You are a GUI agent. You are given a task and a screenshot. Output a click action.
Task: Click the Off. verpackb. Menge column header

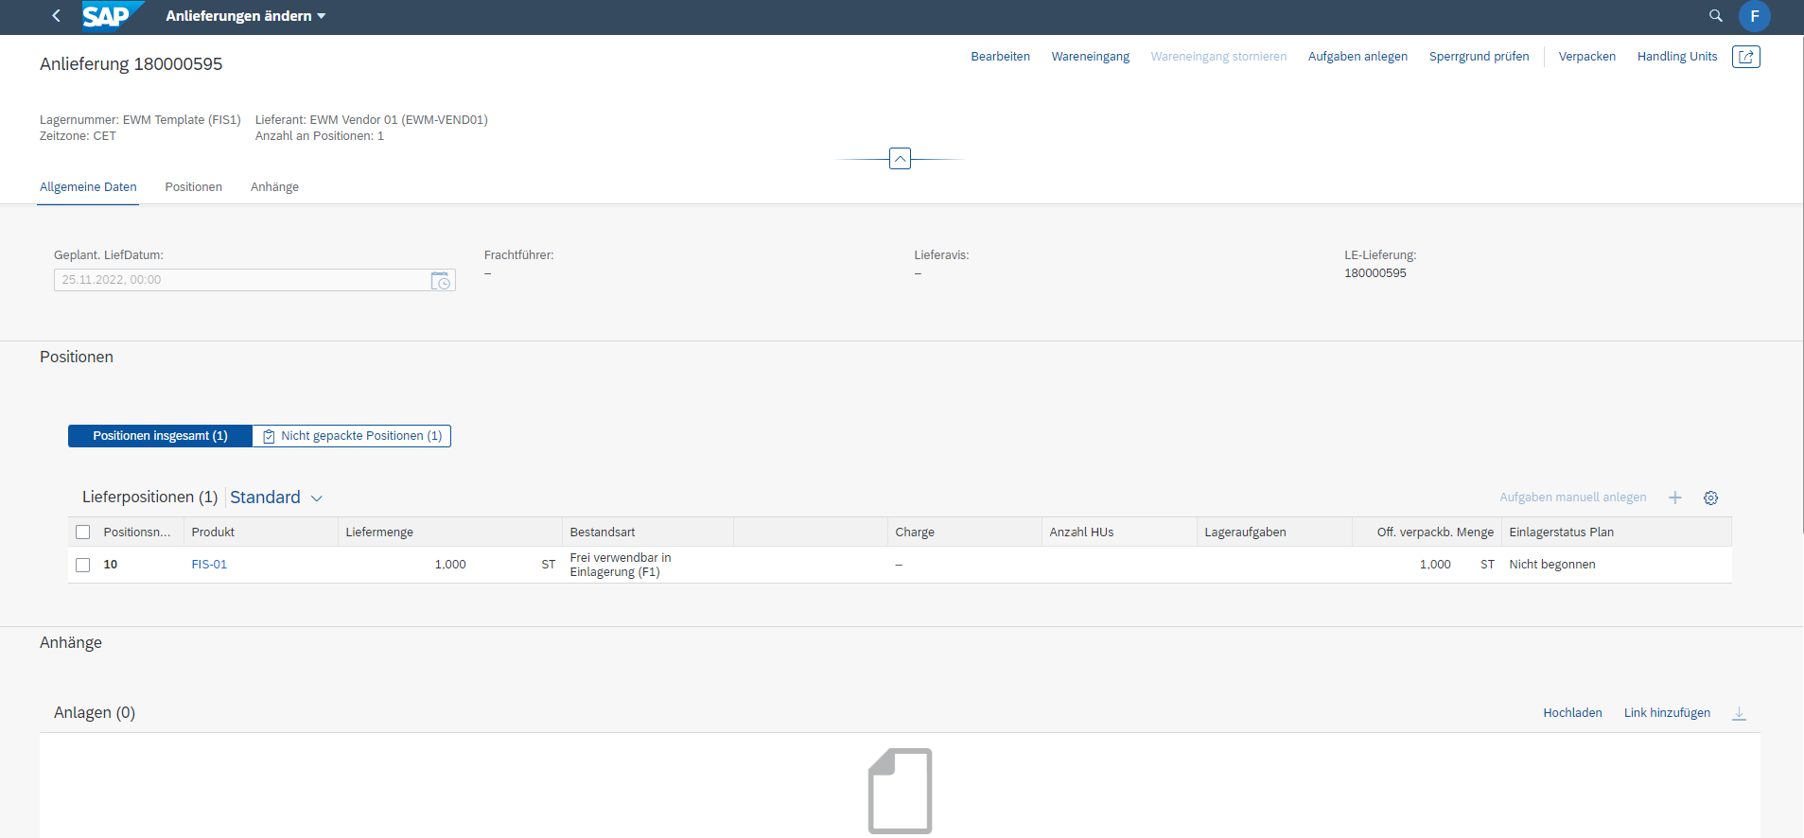coord(1427,532)
